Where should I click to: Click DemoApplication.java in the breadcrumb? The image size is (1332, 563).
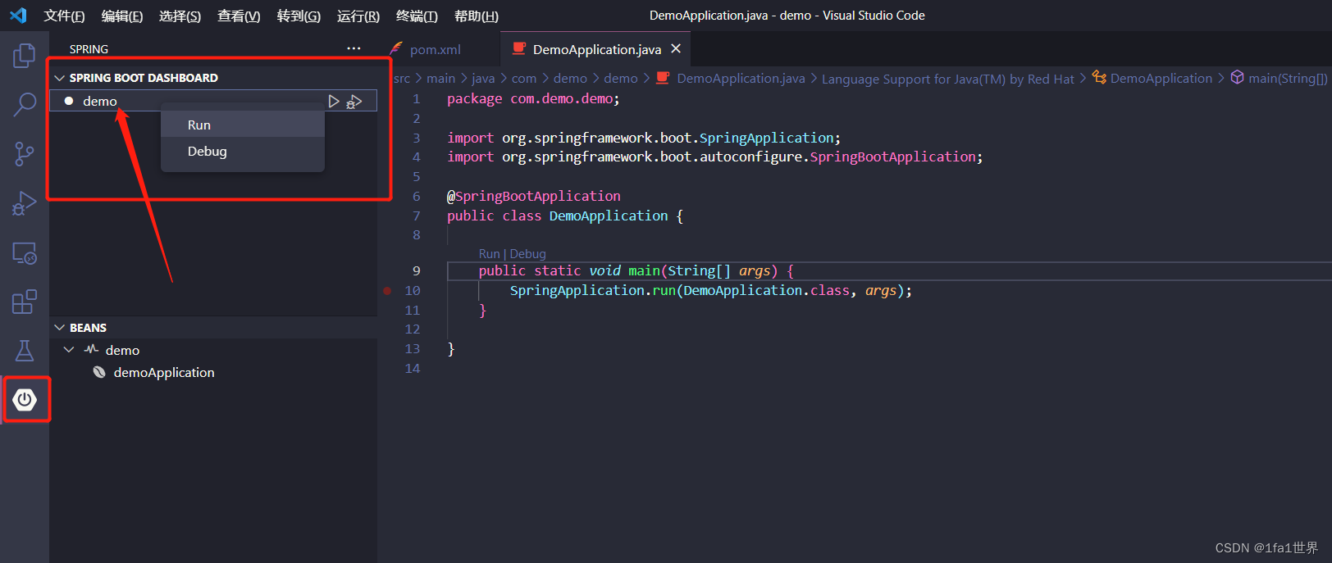tap(741, 78)
